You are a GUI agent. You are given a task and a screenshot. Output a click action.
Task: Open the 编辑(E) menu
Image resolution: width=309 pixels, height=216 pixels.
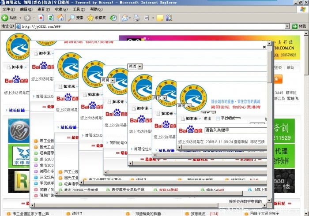(x=26, y=9)
